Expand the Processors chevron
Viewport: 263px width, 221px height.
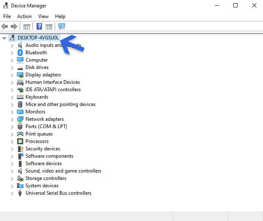pyautogui.click(x=12, y=142)
